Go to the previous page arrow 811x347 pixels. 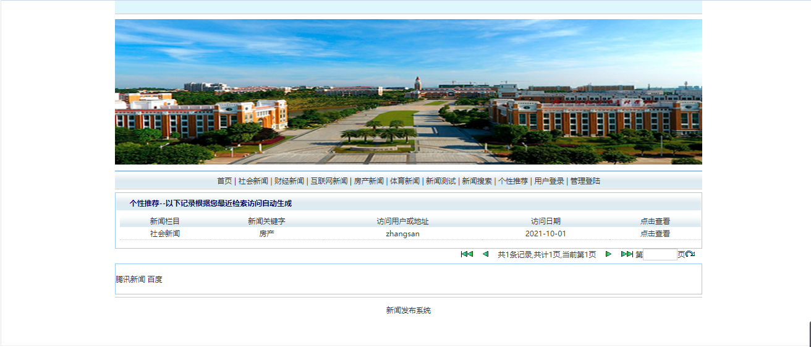coord(485,254)
